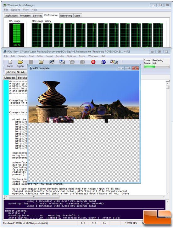
Task: Open the Help menu in POV-Ray
Action: (103, 56)
